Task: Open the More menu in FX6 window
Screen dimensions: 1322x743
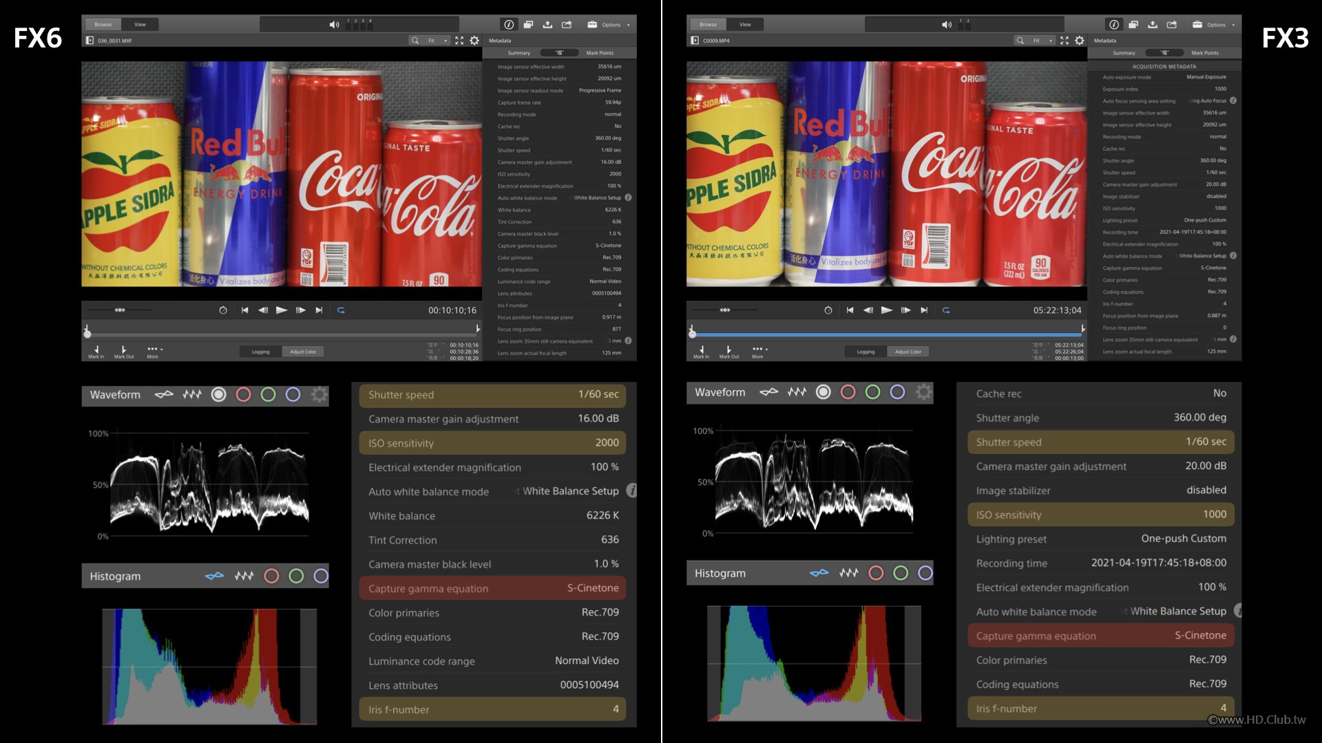Action: (153, 352)
